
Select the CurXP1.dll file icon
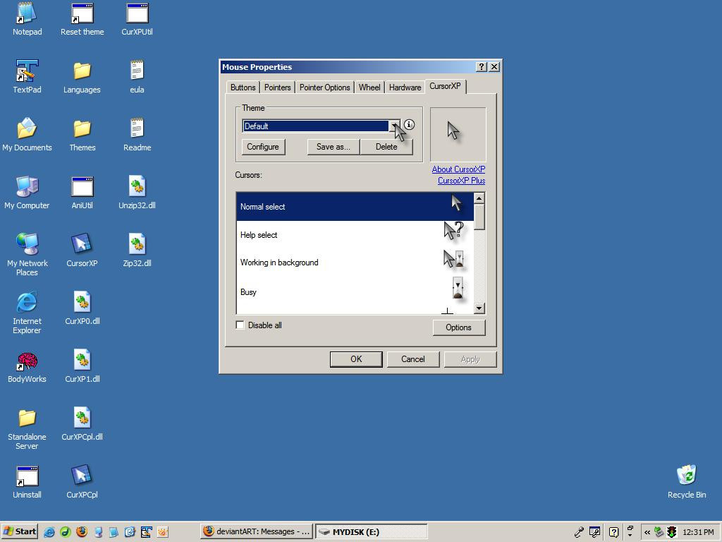coord(82,366)
